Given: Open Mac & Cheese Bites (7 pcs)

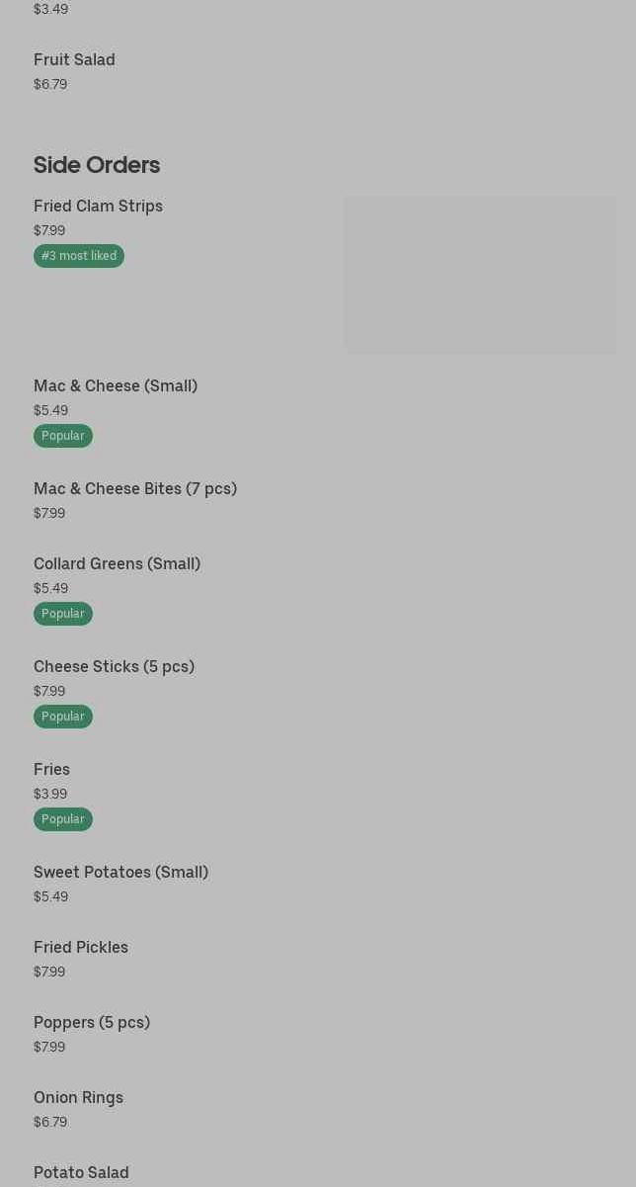Looking at the screenshot, I should coord(135,489).
